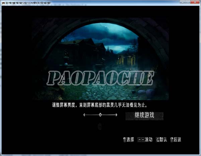Click the 后退 back hint
This screenshot has height=156, width=201.
[x=176, y=140]
